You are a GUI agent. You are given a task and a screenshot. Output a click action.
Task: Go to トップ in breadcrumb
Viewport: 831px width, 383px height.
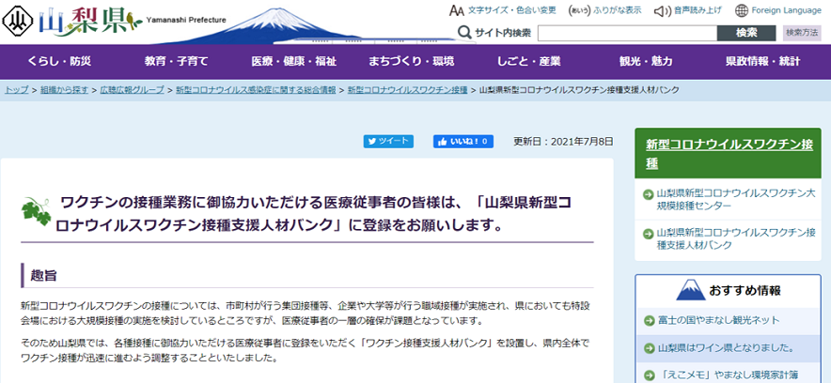(x=16, y=90)
